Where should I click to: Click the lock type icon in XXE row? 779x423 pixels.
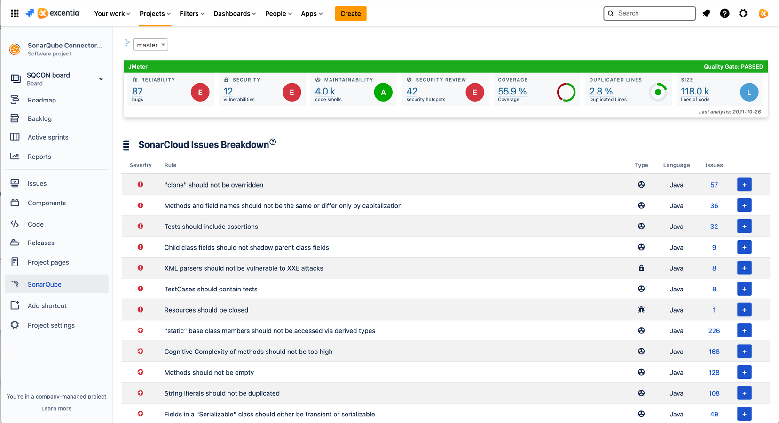(641, 268)
